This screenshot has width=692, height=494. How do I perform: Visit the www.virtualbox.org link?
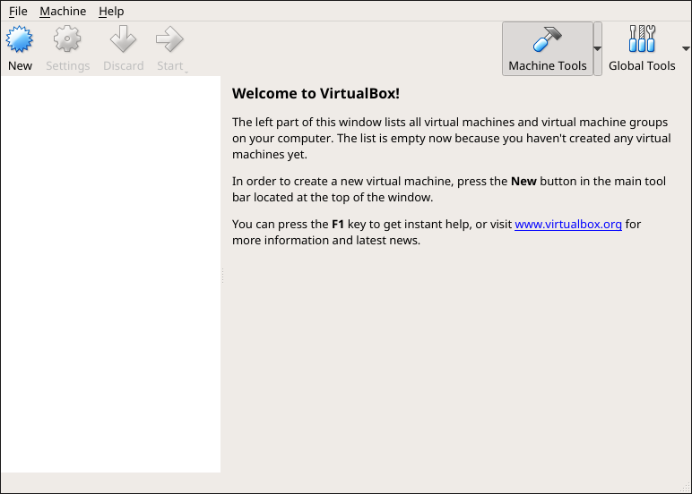click(x=568, y=224)
